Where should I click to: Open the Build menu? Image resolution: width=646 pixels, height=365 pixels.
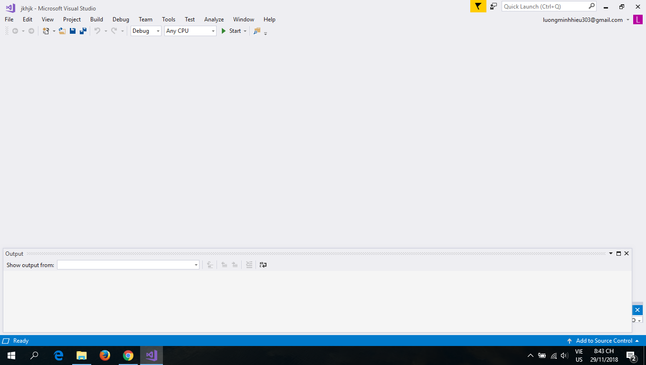tap(96, 19)
